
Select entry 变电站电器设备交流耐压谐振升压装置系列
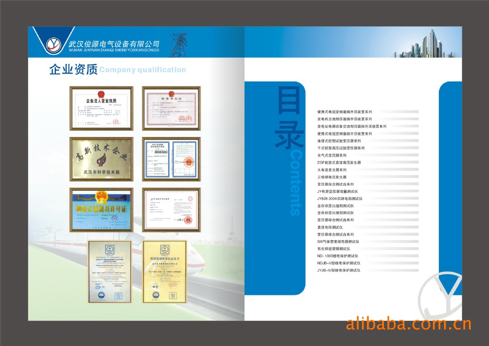pos(352,126)
